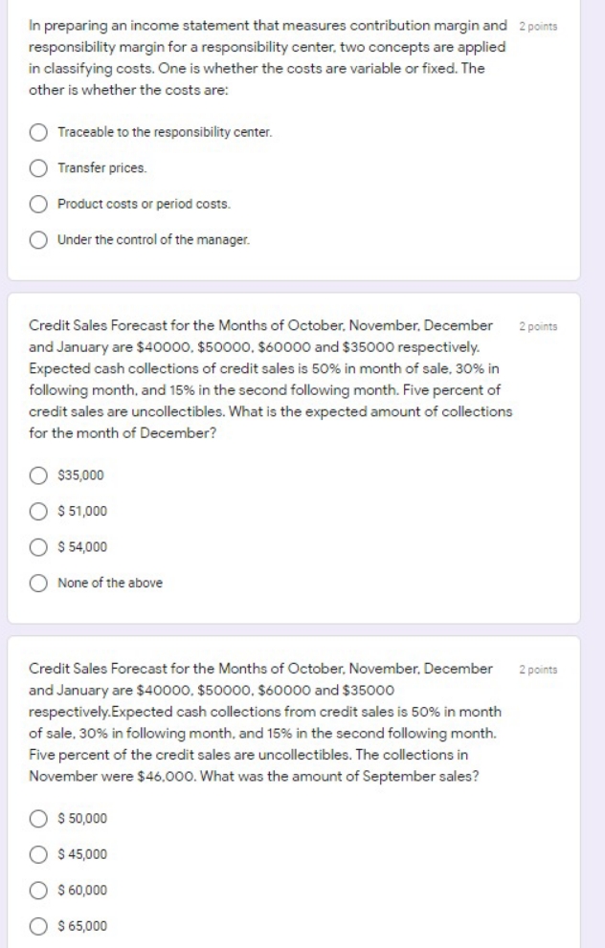Screen dimensions: 605x948
Task: Choose 'Product costs or period costs'
Action: (x=40, y=204)
